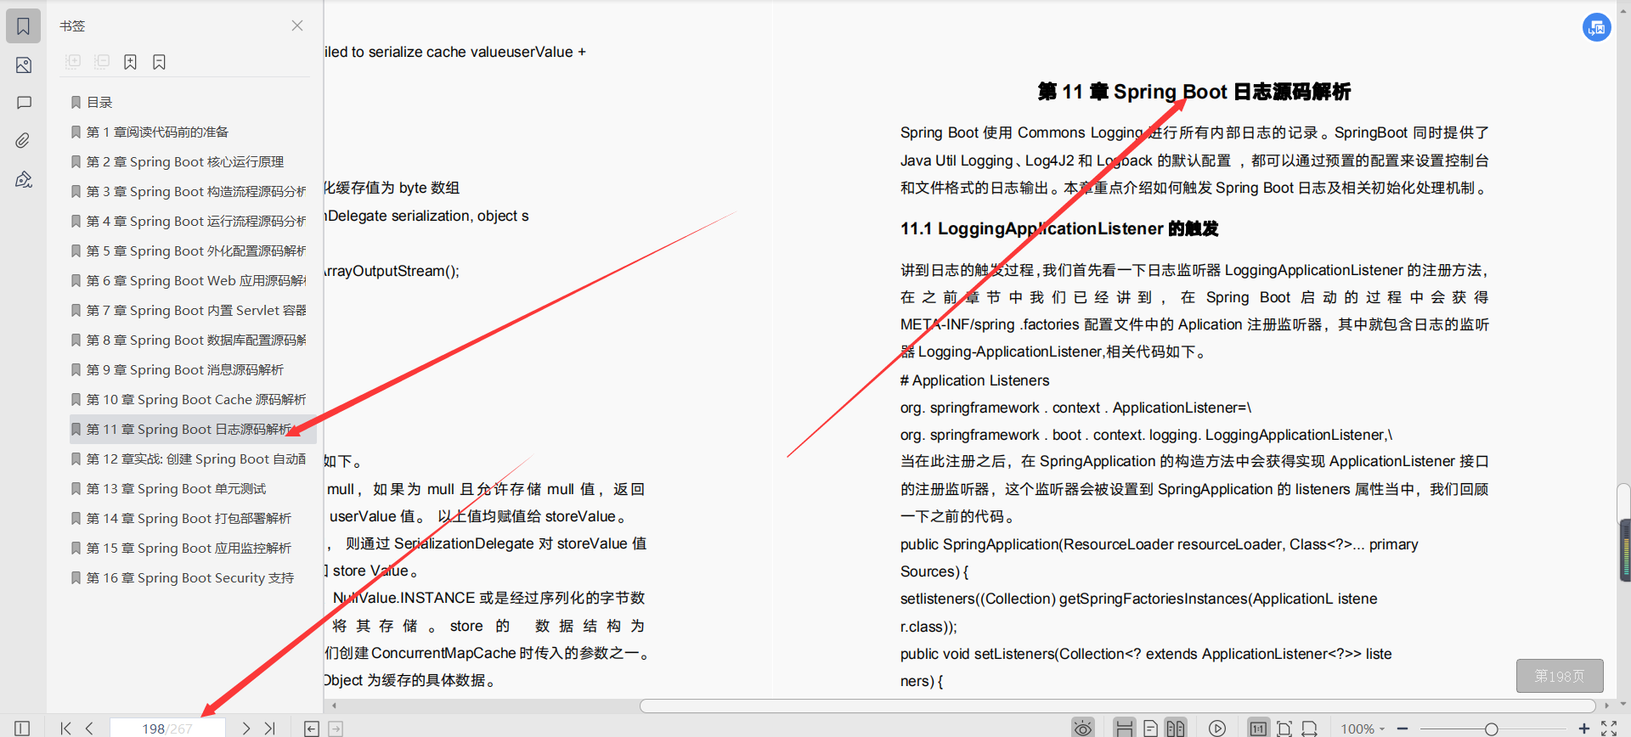The image size is (1631, 737).
Task: Click the zoom in plus button
Action: click(x=1583, y=729)
